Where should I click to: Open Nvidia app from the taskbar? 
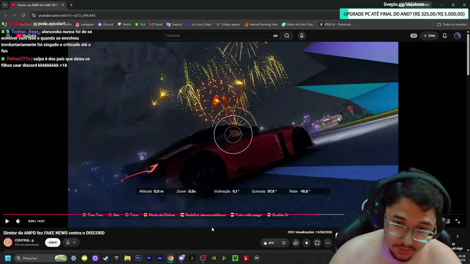214,258
